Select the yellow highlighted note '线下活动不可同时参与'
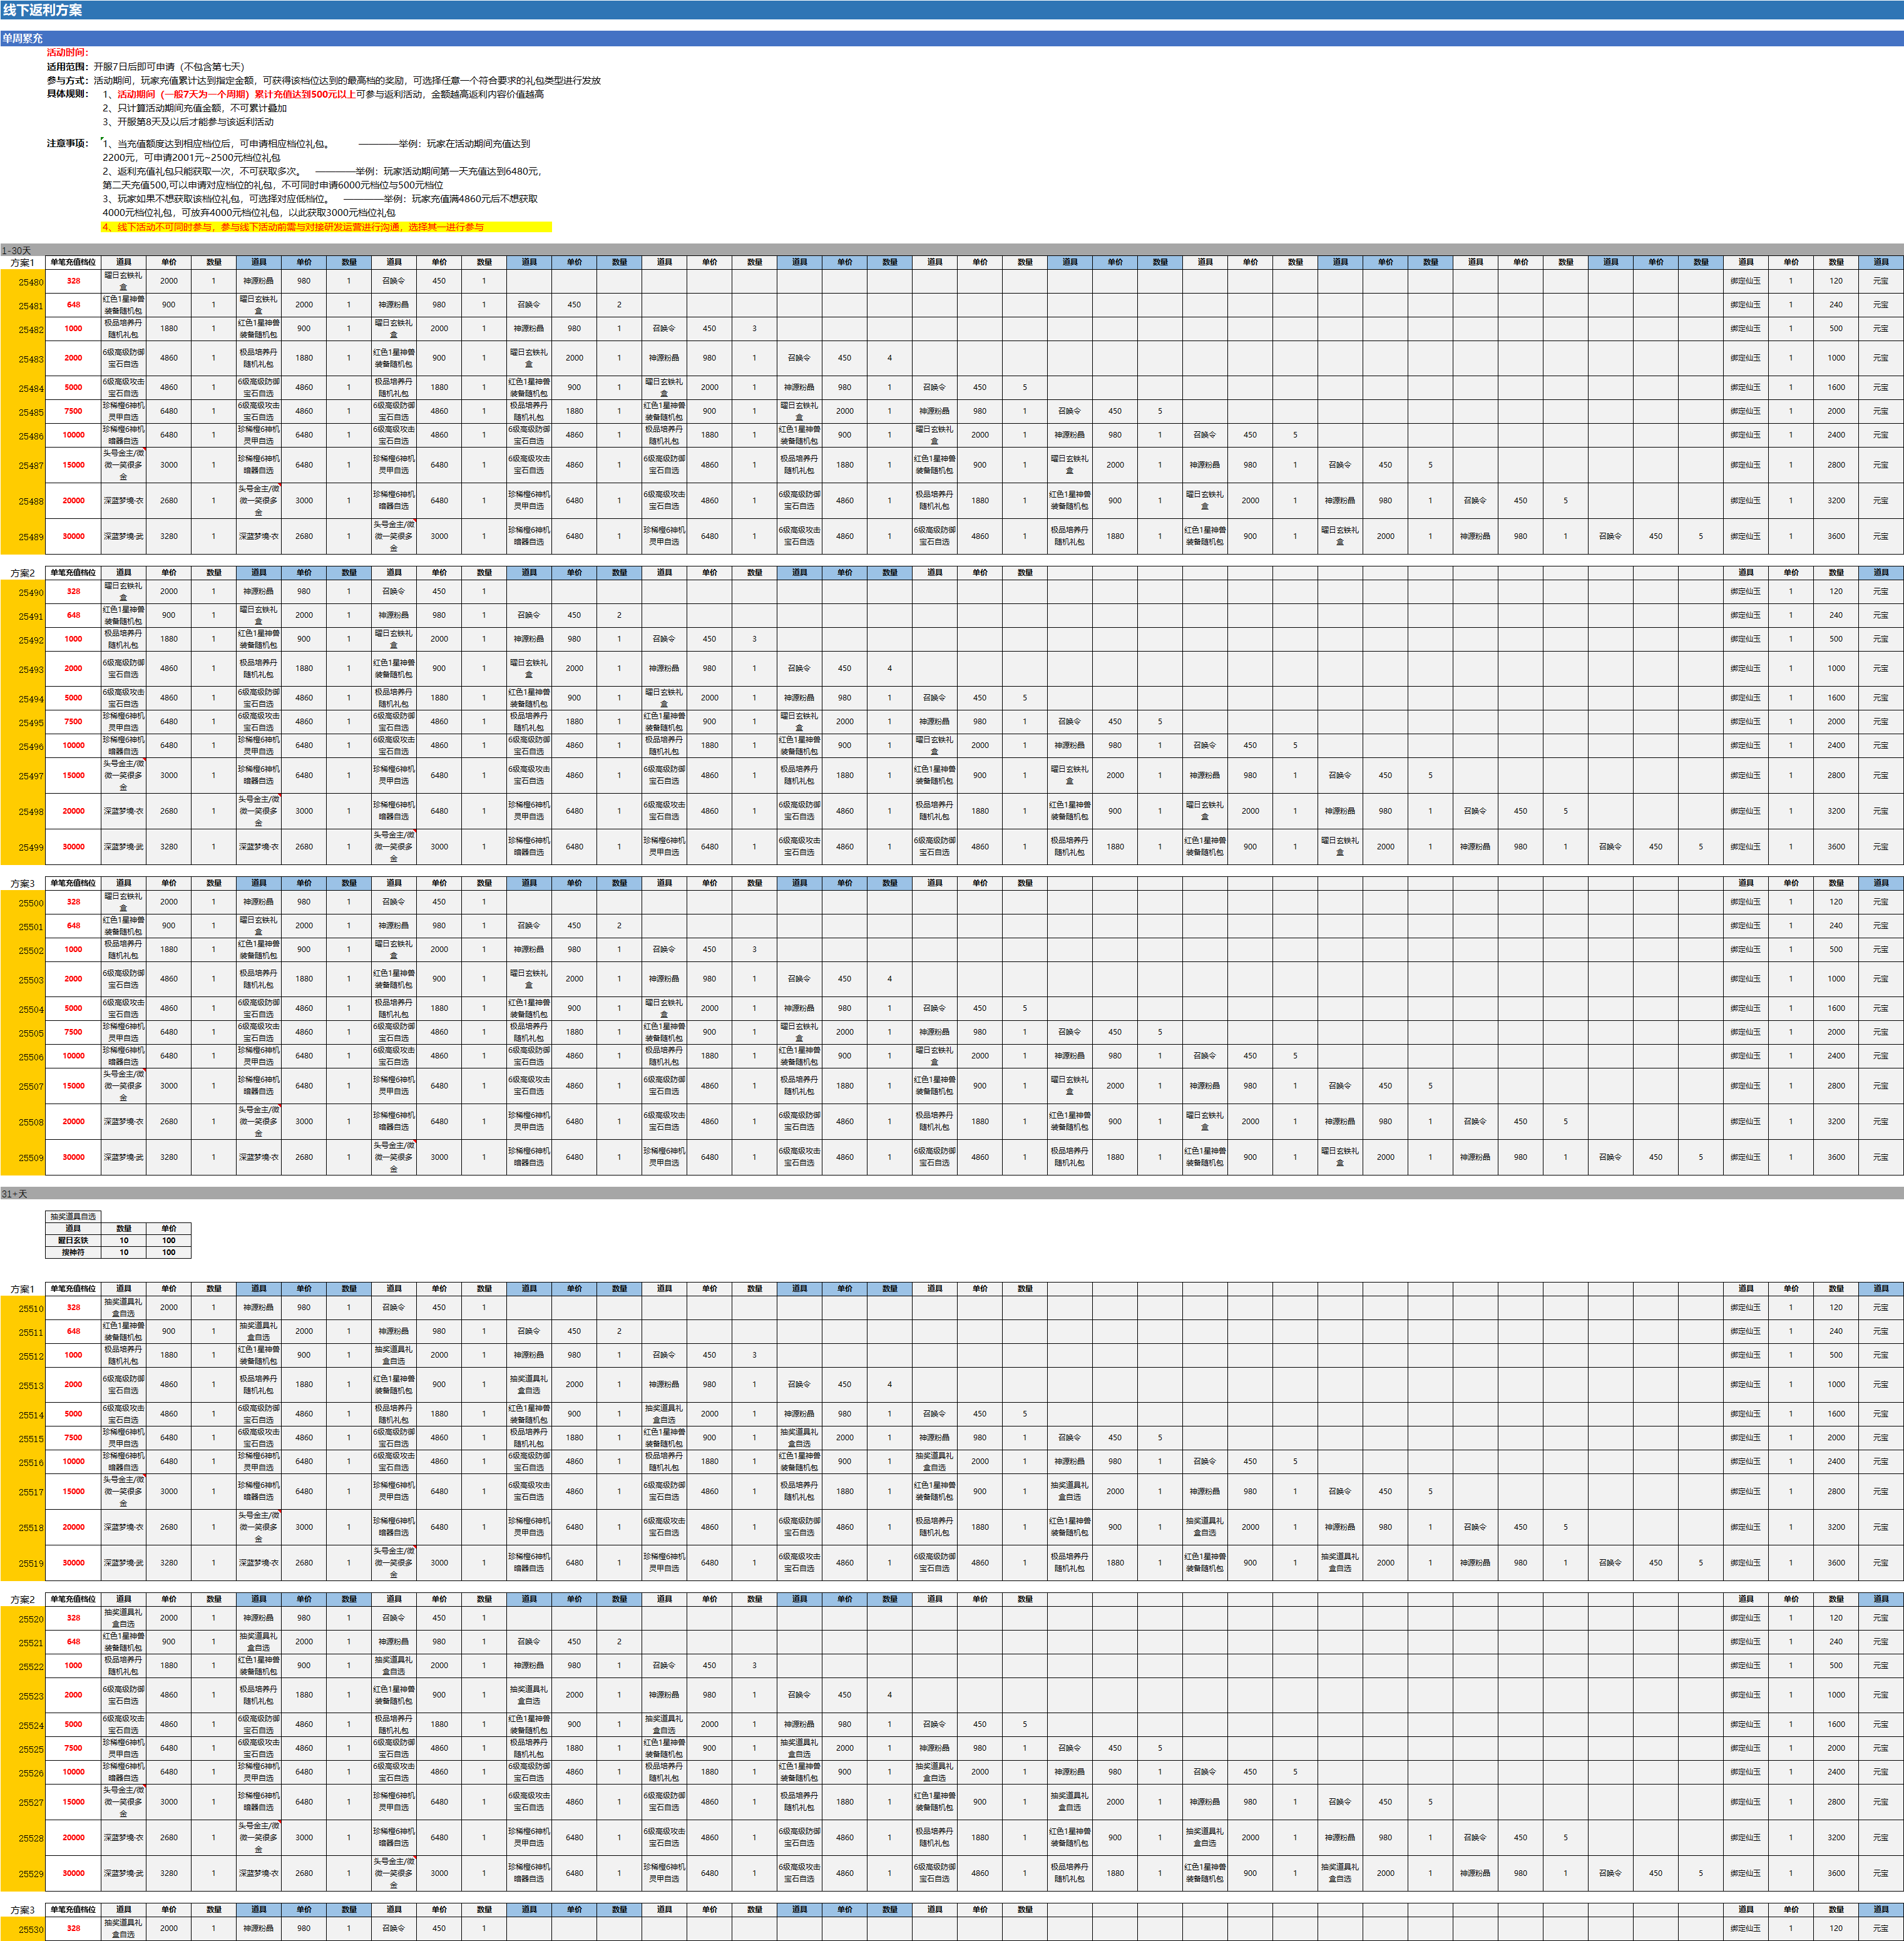This screenshot has width=1904, height=1941. pos(326,227)
